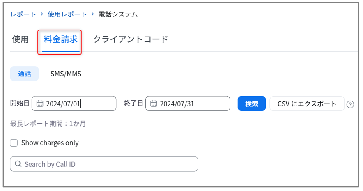Select the 通話 toggle pill

[24, 74]
